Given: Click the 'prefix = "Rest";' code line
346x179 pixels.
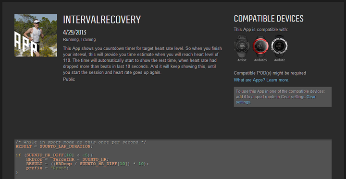Looking at the screenshot, I should (x=48, y=168).
